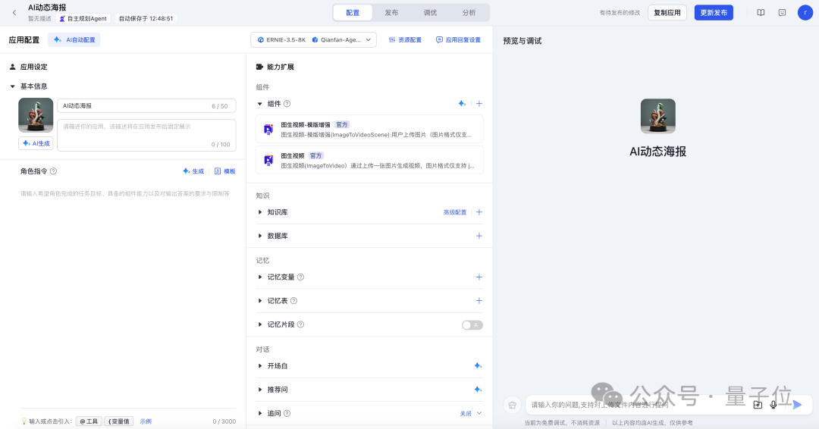Open 资源配置 settings
Screen dimensions: 819x429
click(x=405, y=39)
